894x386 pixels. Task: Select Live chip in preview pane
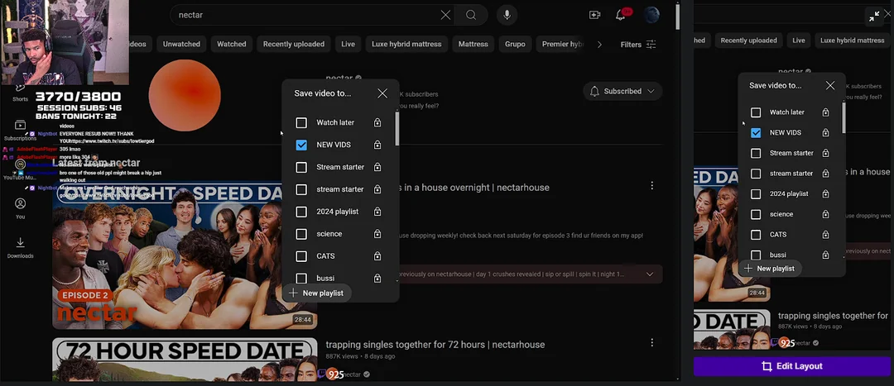[798, 41]
